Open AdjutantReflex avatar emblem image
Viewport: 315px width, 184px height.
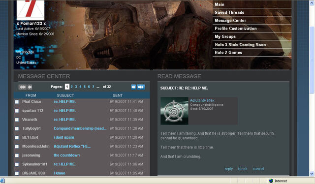pyautogui.click(x=174, y=111)
